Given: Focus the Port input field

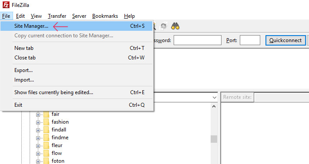Looking at the screenshot, I should (250, 40).
